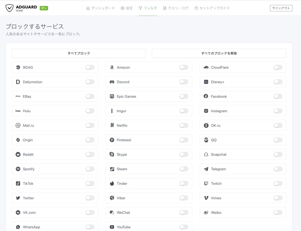Click the すべてのブロックを解除 button
This screenshot has width=301, height=231.
tap(219, 53)
